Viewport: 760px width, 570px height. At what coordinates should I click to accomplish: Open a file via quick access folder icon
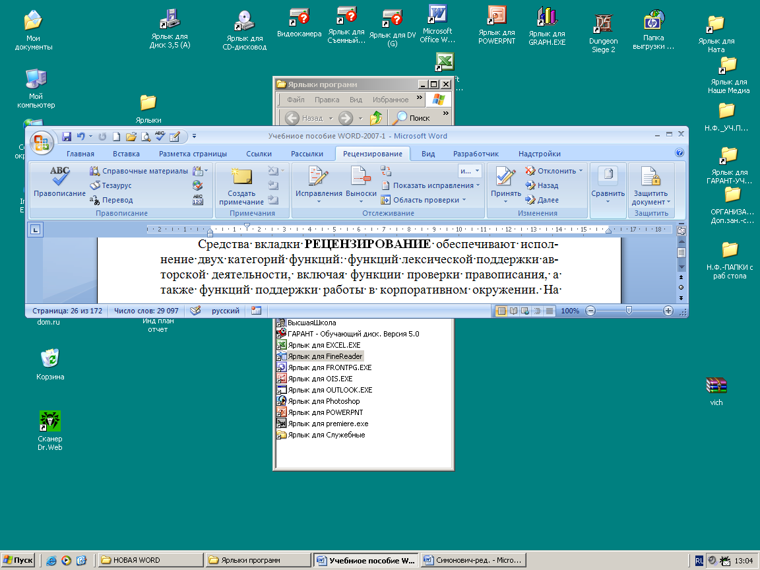(x=131, y=137)
